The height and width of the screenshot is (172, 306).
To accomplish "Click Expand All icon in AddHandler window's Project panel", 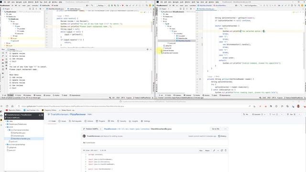I will tap(33, 9).
